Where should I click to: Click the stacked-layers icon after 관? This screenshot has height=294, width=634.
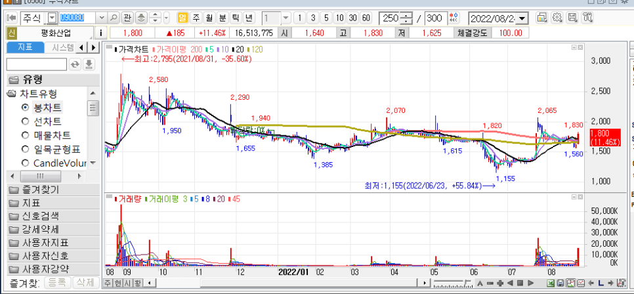tap(141, 18)
